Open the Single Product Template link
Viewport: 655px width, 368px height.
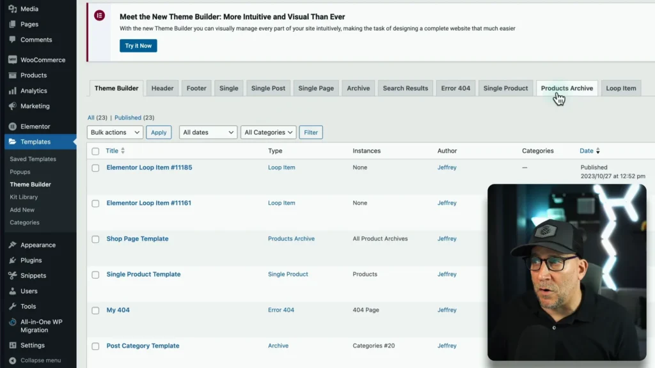click(143, 274)
